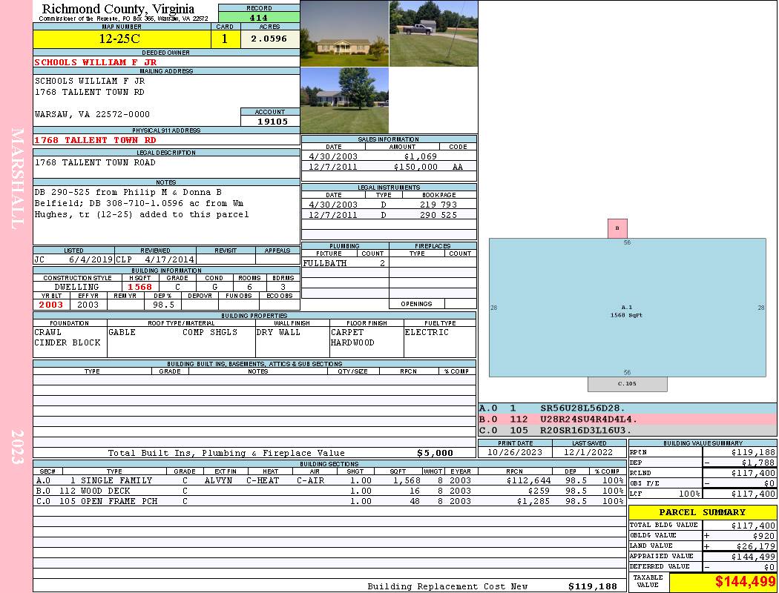Click inside the Notes text box
This screenshot has width=779, height=593.
pyautogui.click(x=165, y=215)
